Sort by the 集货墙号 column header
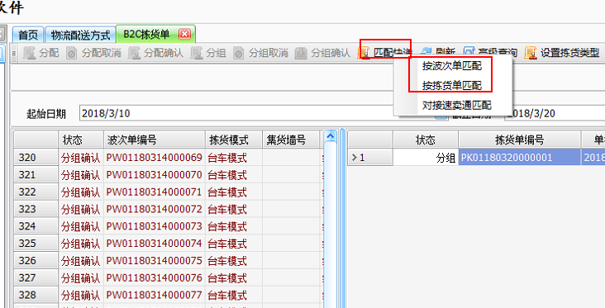This screenshot has height=308, width=605. click(x=291, y=140)
